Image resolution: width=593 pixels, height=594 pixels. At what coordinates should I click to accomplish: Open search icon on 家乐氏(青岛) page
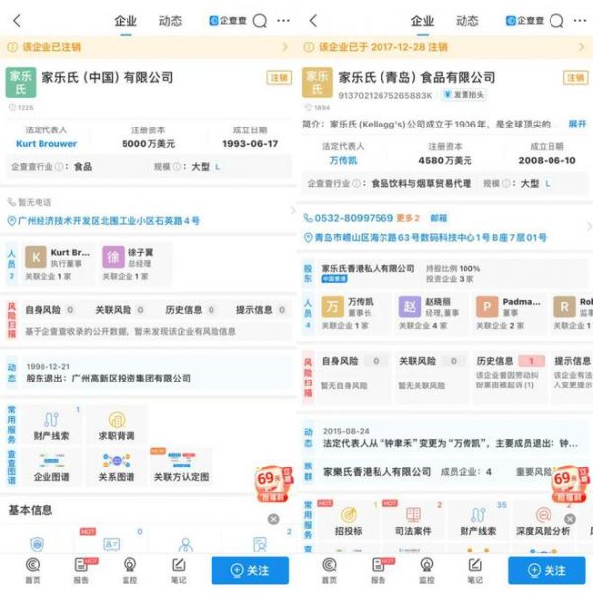point(556,21)
